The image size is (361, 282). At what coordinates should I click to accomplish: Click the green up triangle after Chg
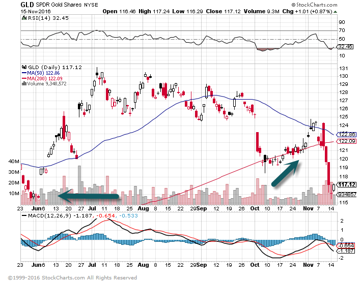point(335,12)
